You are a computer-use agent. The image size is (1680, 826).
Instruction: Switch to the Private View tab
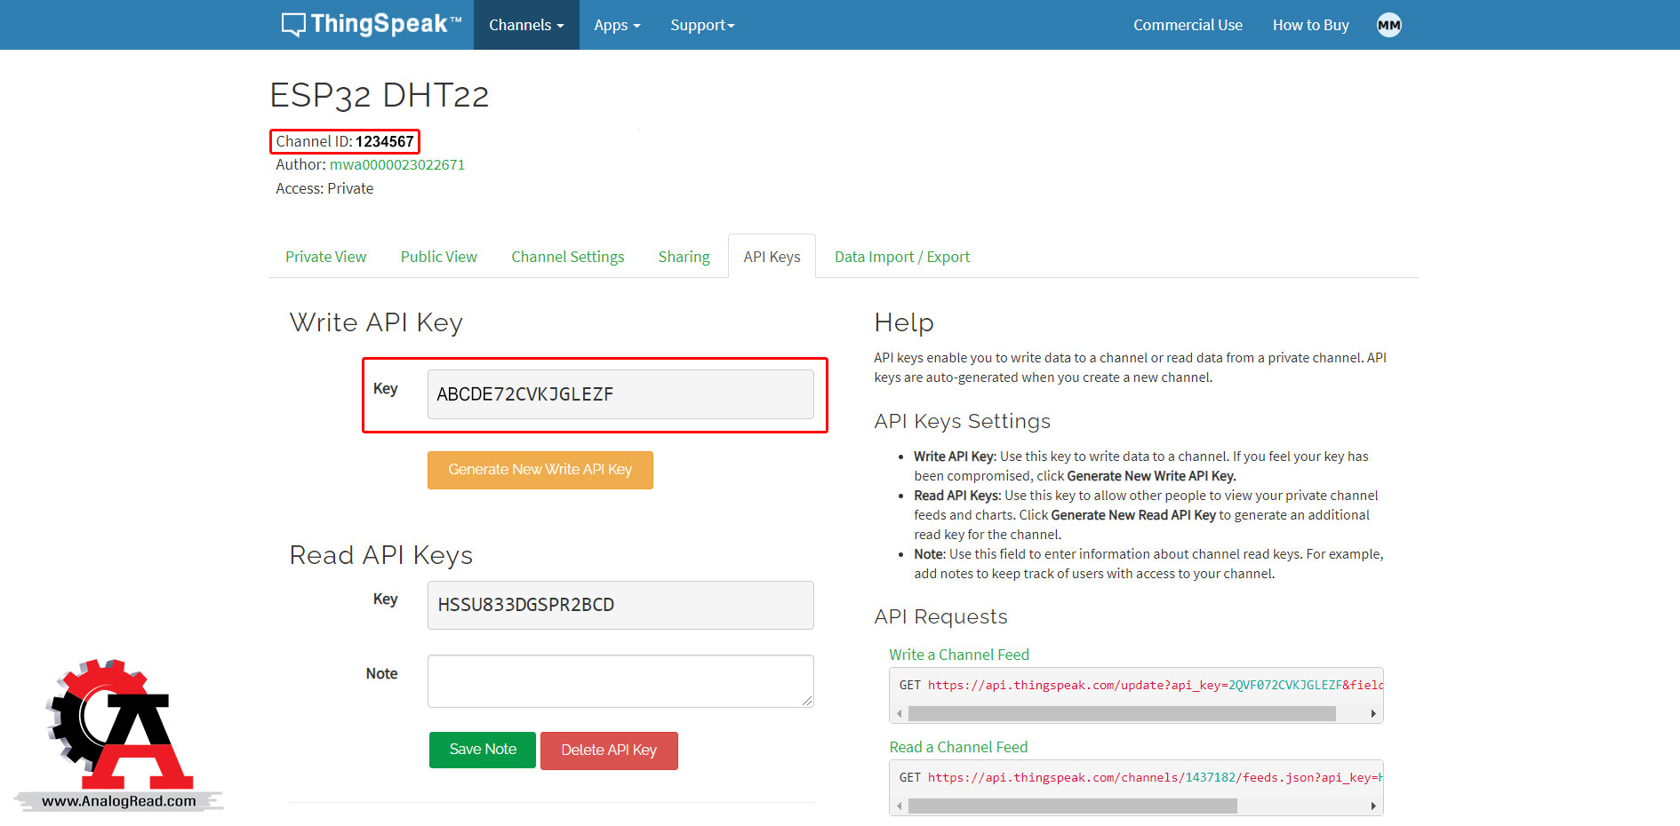pos(325,257)
